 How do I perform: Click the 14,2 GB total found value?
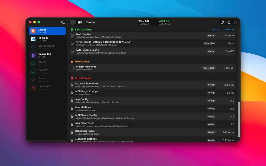coord(143,21)
